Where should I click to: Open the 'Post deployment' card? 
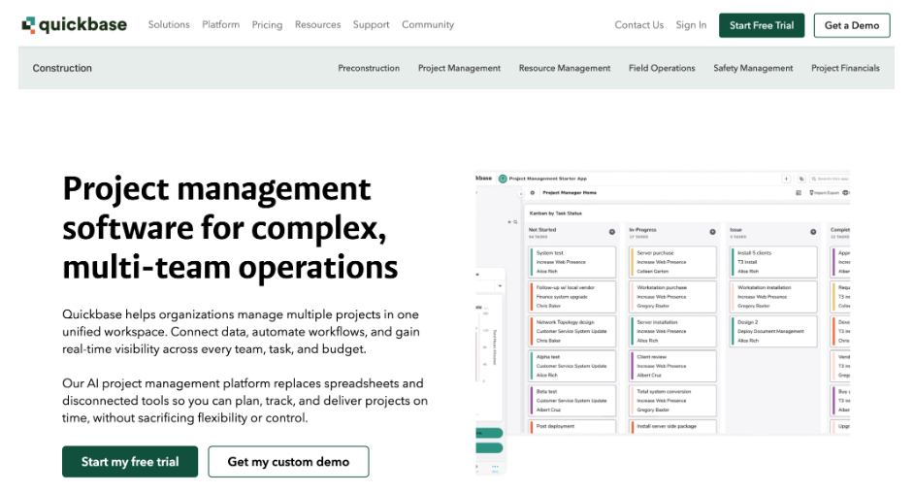pos(572,427)
